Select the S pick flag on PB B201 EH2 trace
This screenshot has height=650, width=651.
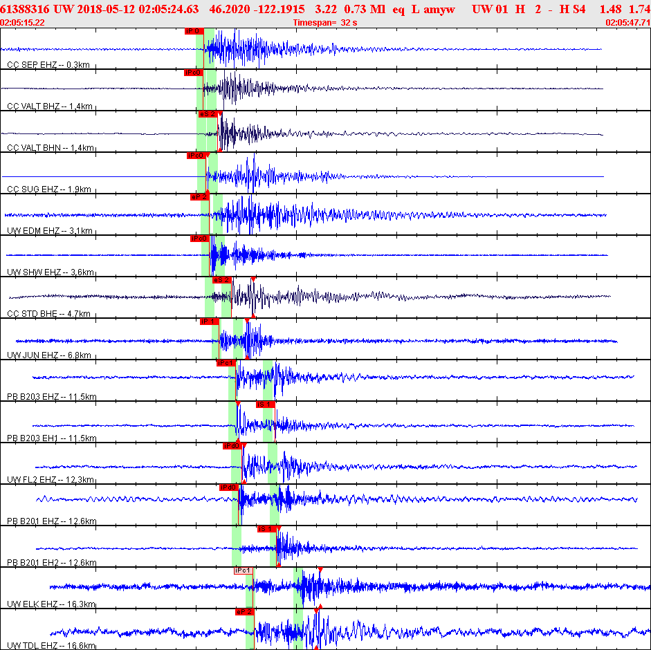(266, 529)
